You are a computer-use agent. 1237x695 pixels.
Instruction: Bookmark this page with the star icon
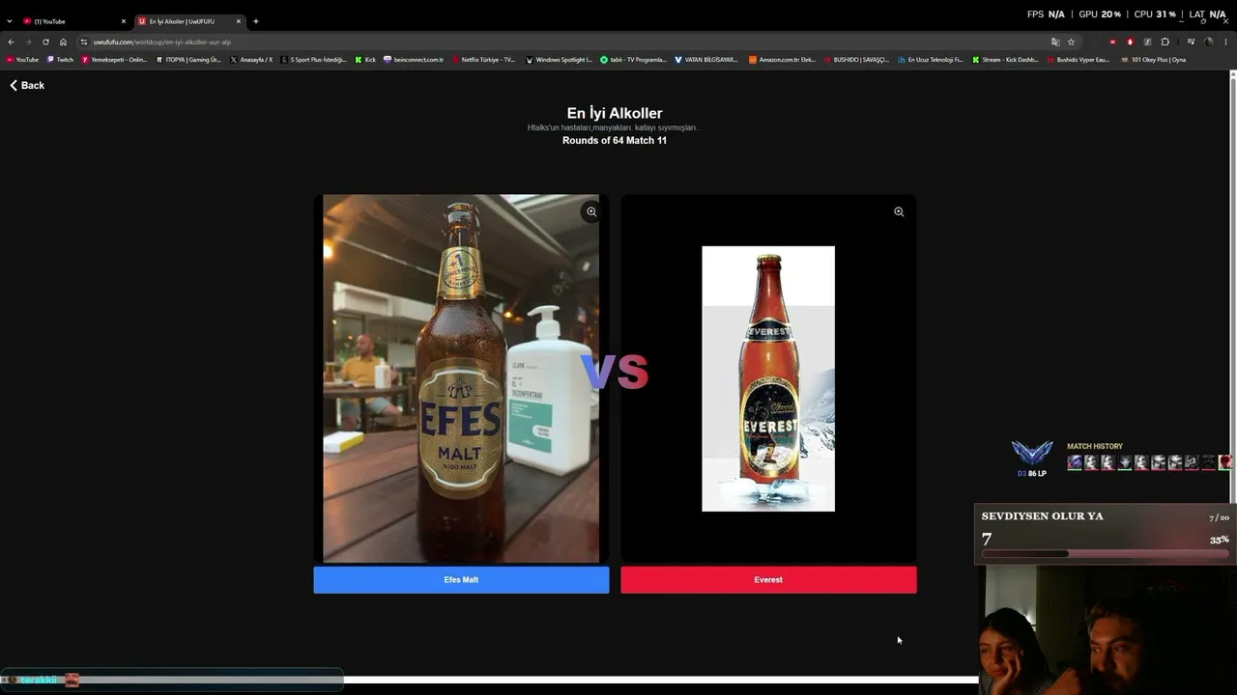[x=1071, y=42]
